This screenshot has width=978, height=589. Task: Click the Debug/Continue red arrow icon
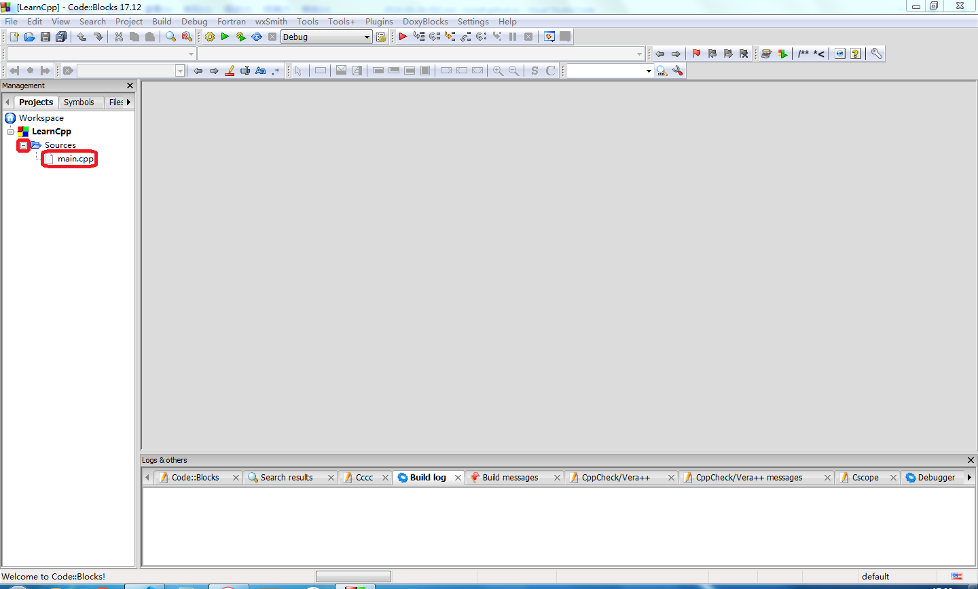point(403,37)
